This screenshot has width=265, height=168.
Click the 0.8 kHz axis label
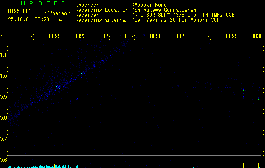pyautogui.click(x=3, y=118)
